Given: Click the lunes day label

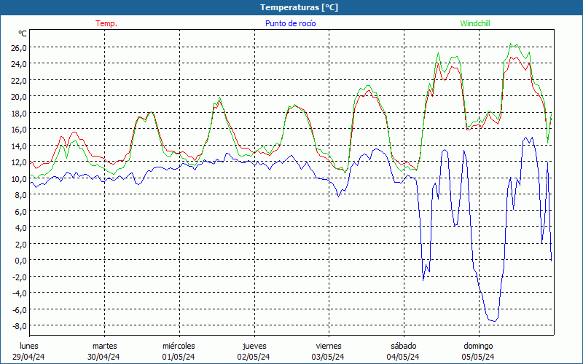Looking at the screenshot, I should (x=29, y=346).
